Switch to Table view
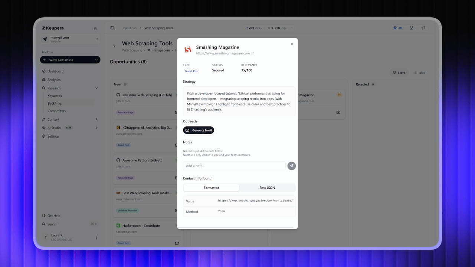This screenshot has height=267, width=475. (420, 73)
